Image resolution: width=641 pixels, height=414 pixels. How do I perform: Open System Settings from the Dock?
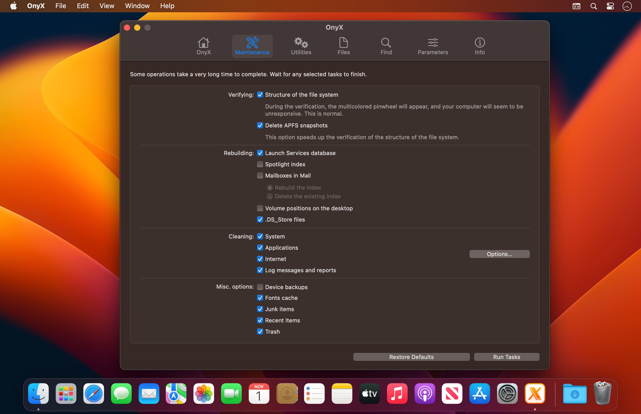click(507, 394)
